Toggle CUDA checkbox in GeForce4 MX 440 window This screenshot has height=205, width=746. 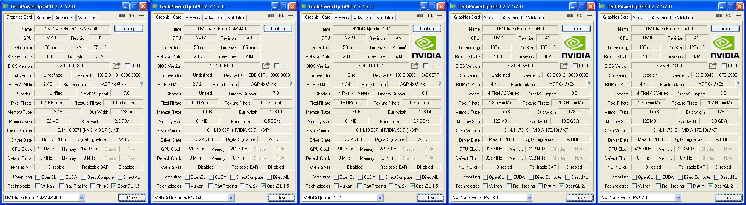(x=211, y=177)
